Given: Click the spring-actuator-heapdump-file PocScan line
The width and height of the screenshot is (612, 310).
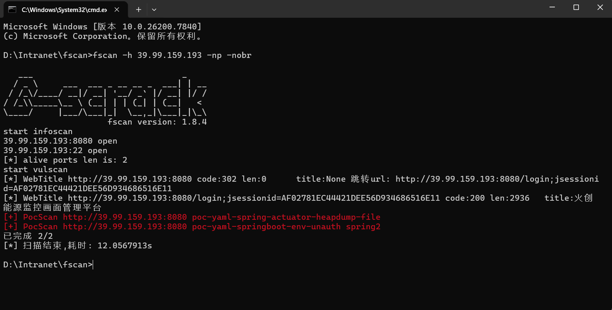Looking at the screenshot, I should (x=192, y=217).
